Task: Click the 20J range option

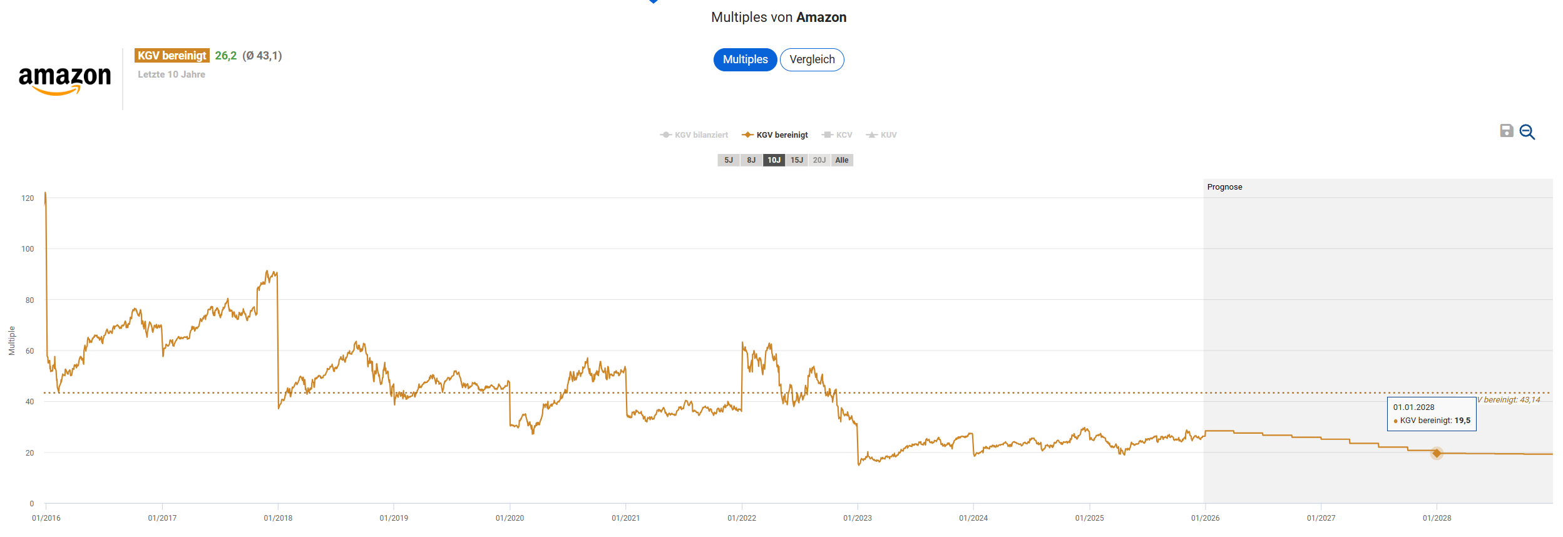Action: pos(819,160)
